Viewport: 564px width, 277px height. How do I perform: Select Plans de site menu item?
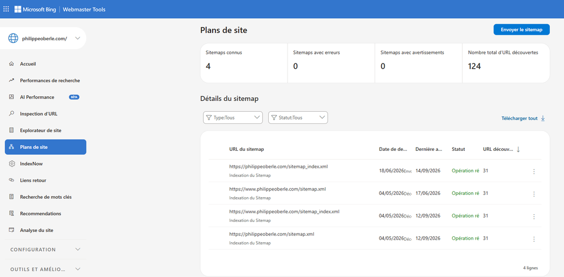45,147
